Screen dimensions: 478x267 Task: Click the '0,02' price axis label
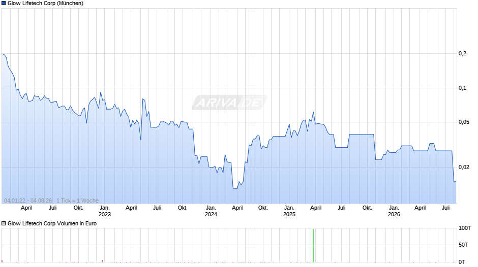coord(464,167)
